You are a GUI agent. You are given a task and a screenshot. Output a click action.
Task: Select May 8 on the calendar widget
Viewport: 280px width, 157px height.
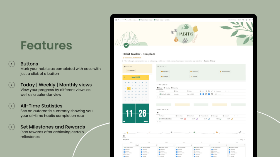click(x=129, y=88)
